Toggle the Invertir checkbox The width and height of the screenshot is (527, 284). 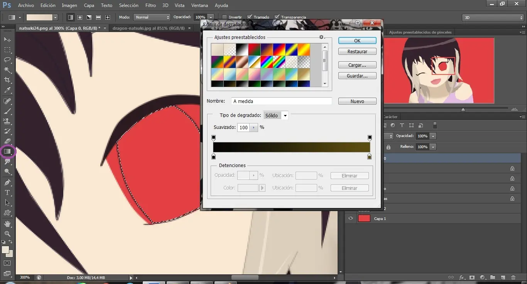coord(225,17)
